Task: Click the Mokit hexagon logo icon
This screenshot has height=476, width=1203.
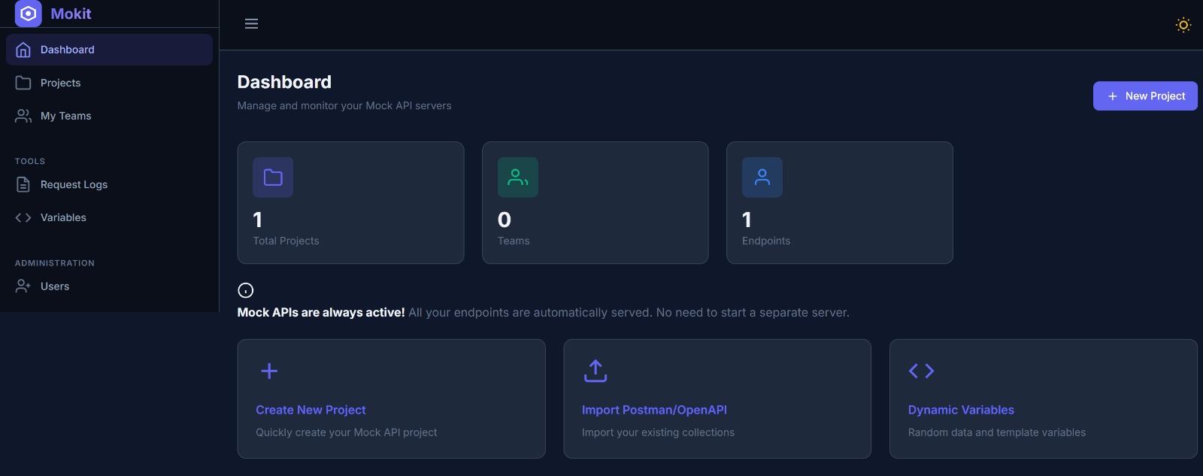Action: click(29, 14)
